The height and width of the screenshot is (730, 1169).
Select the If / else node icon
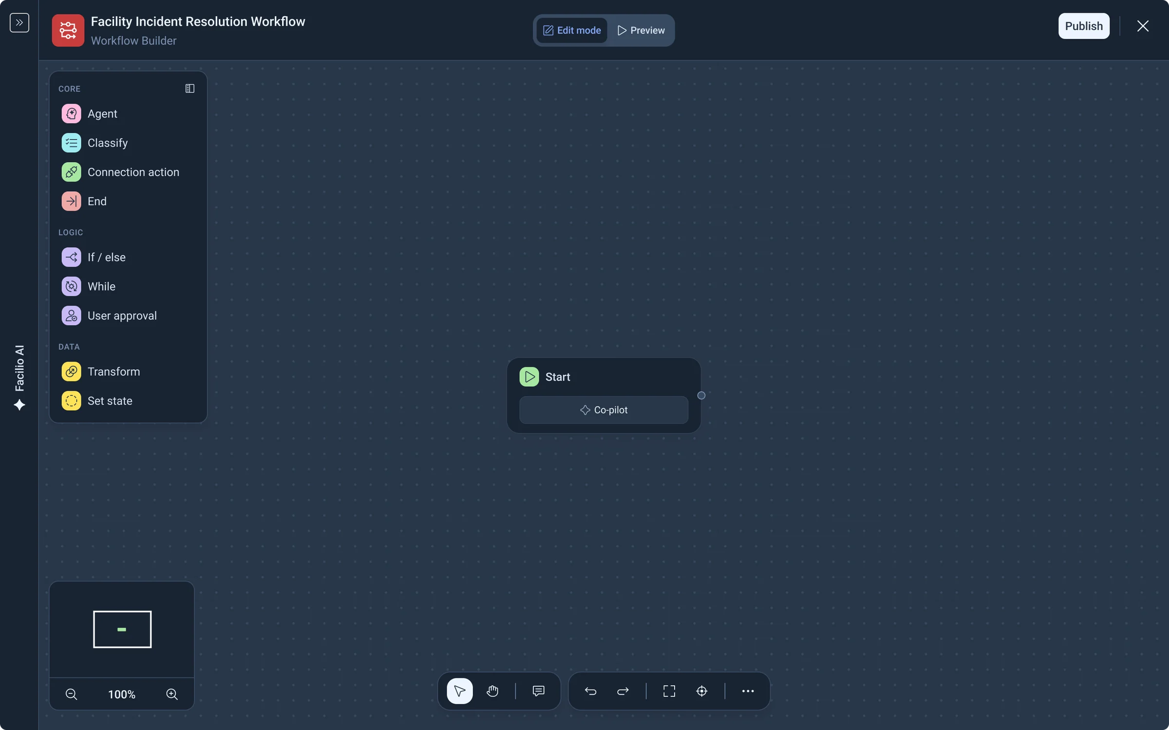coord(72,257)
